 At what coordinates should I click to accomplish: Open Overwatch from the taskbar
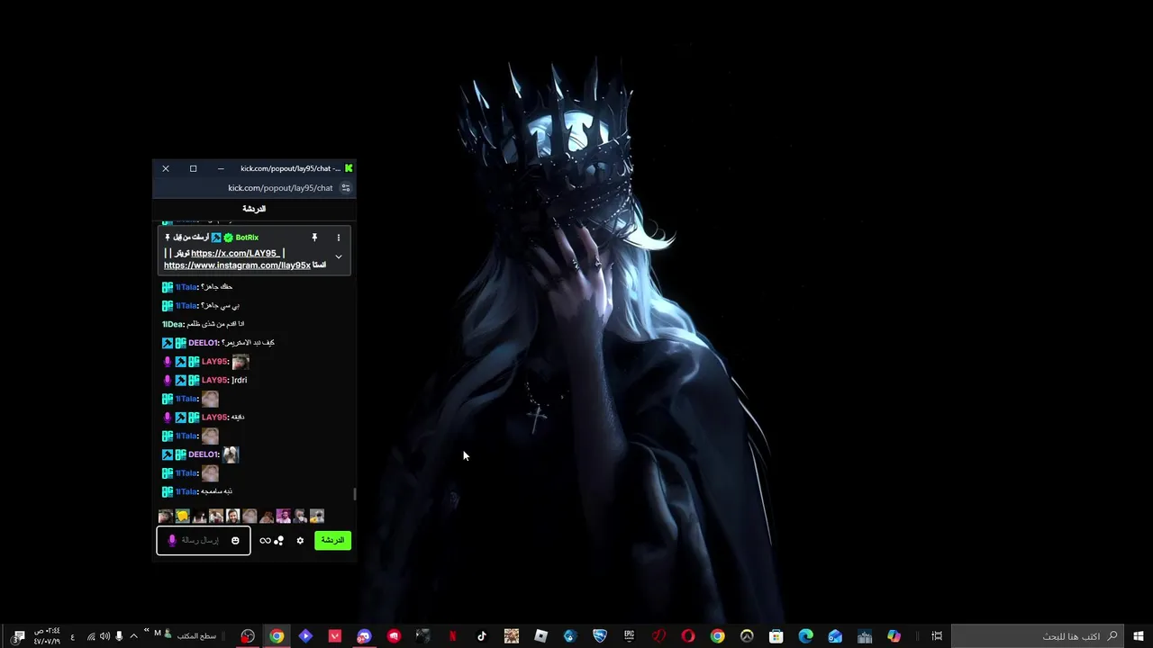[x=747, y=636]
